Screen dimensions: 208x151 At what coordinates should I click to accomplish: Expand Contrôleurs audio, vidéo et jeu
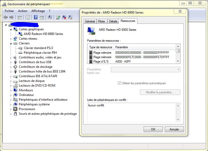(11, 58)
